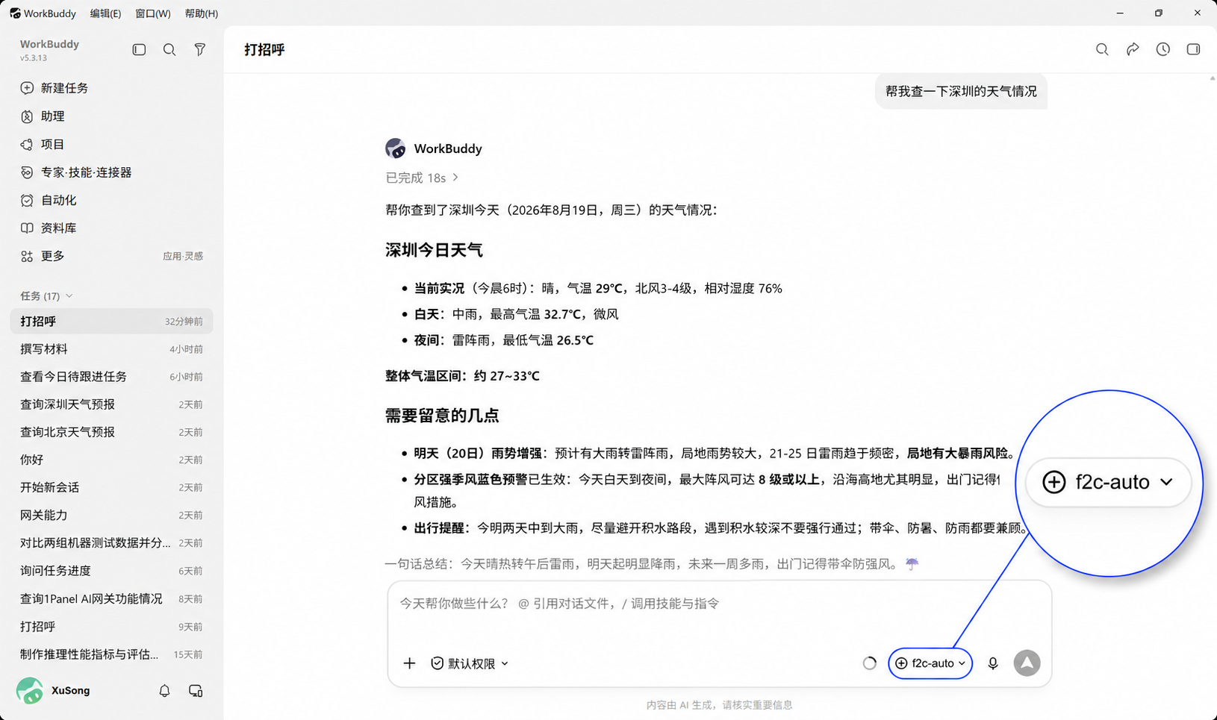The height and width of the screenshot is (720, 1217).
Task: Toggle the right side panel icon
Action: click(1193, 49)
